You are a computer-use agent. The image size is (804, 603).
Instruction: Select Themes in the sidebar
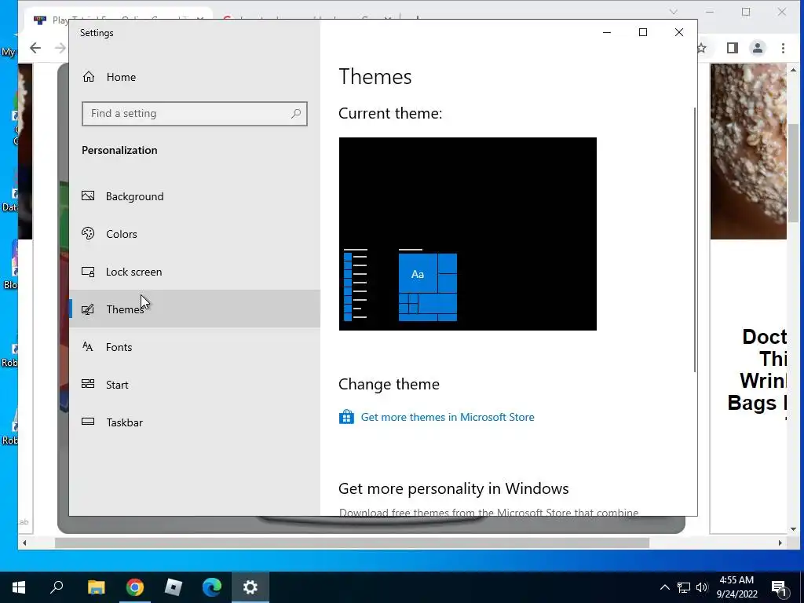[195, 309]
